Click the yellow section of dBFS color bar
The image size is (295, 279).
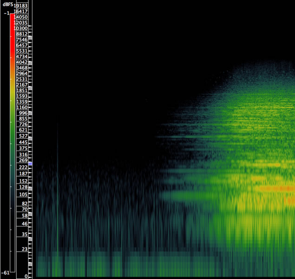pos(13,93)
